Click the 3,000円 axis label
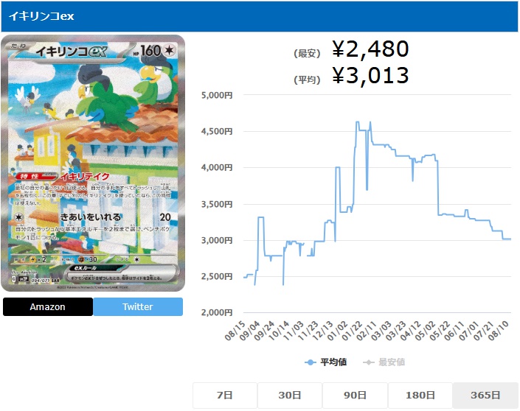 click(x=217, y=240)
